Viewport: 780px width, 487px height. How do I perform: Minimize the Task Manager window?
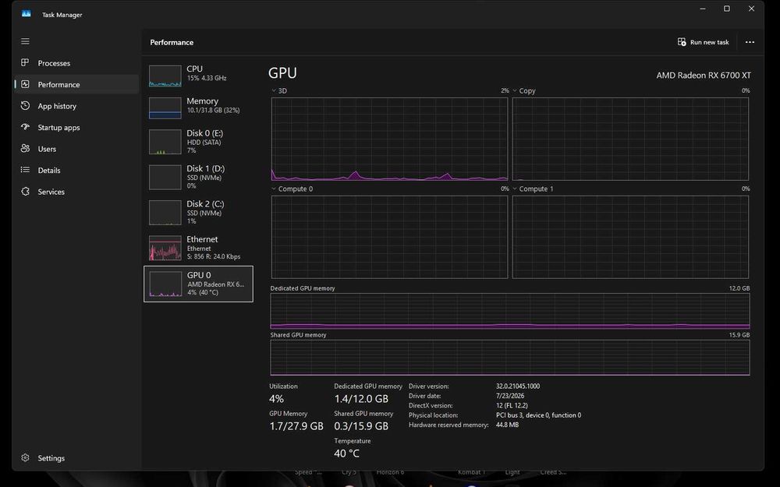coord(703,9)
